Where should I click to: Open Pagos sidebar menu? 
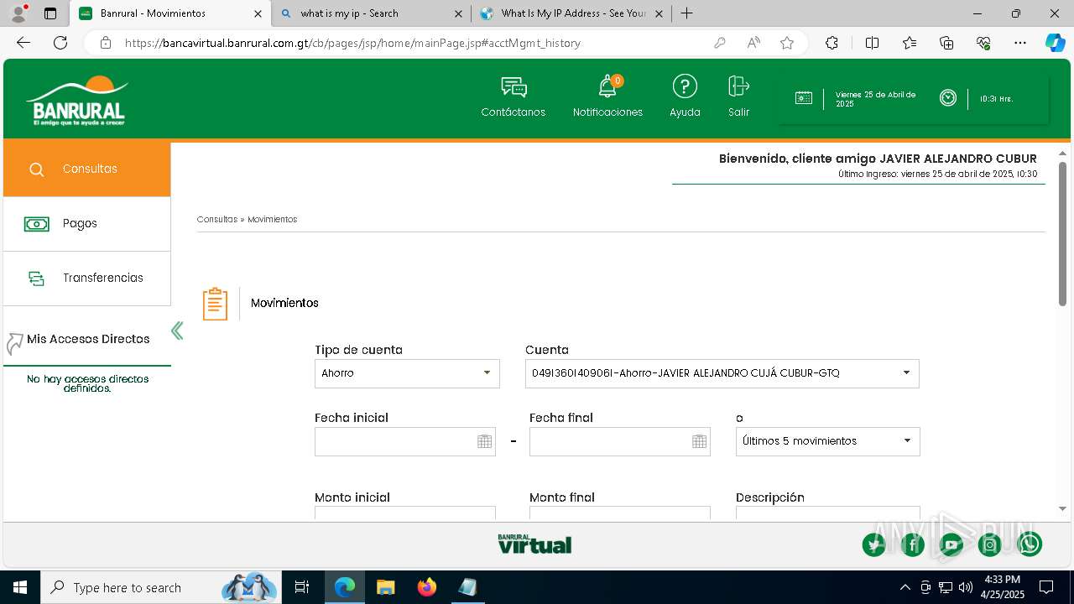click(x=87, y=224)
